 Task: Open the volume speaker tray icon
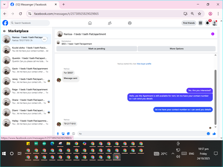coord(178,156)
